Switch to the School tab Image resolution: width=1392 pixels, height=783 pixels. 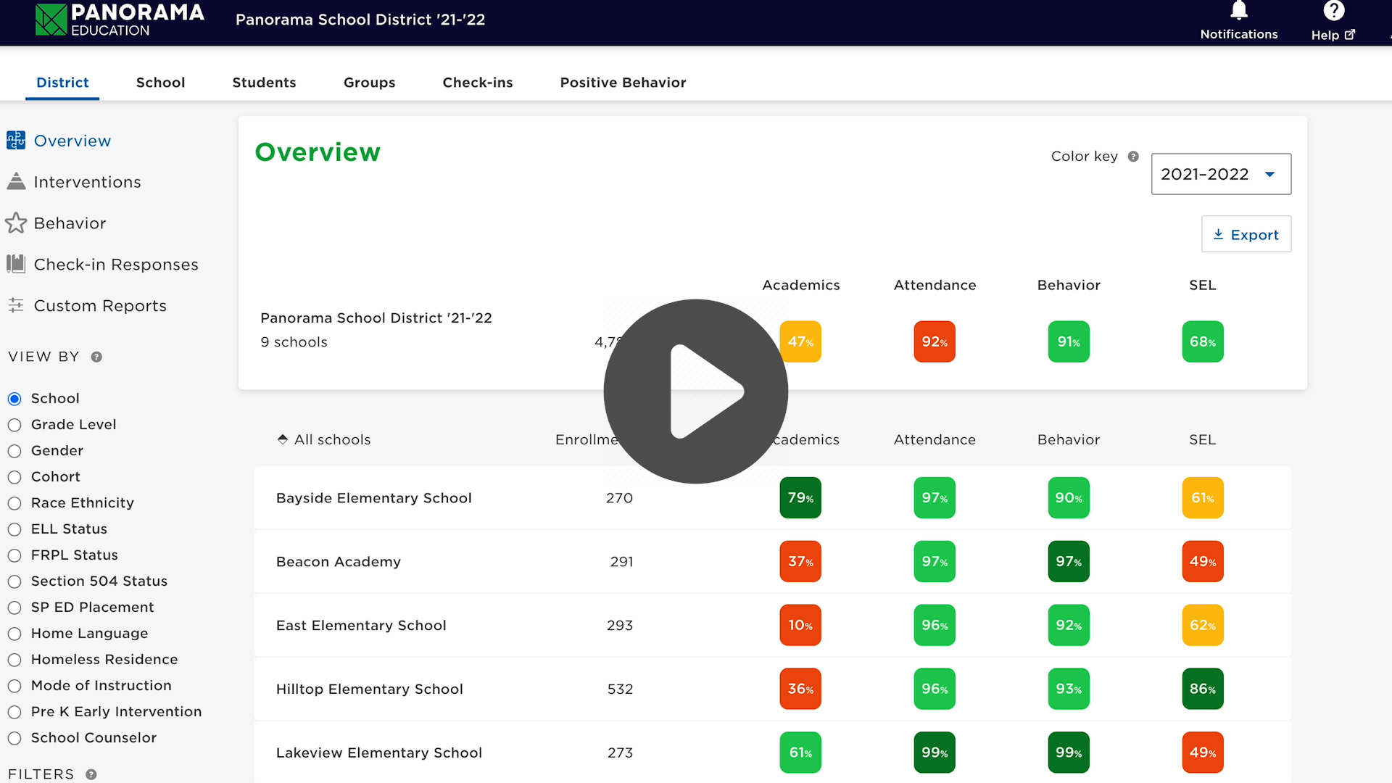(160, 83)
